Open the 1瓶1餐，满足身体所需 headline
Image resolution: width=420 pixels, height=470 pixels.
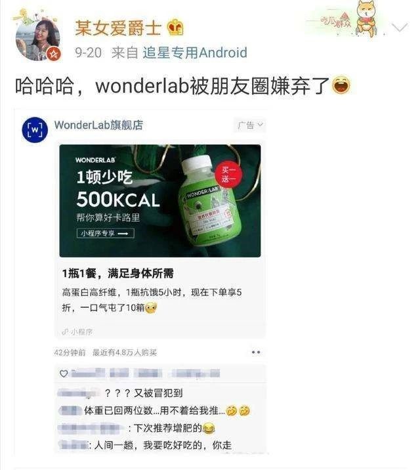pyautogui.click(x=117, y=273)
